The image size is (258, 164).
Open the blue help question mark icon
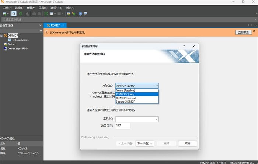point(80,14)
